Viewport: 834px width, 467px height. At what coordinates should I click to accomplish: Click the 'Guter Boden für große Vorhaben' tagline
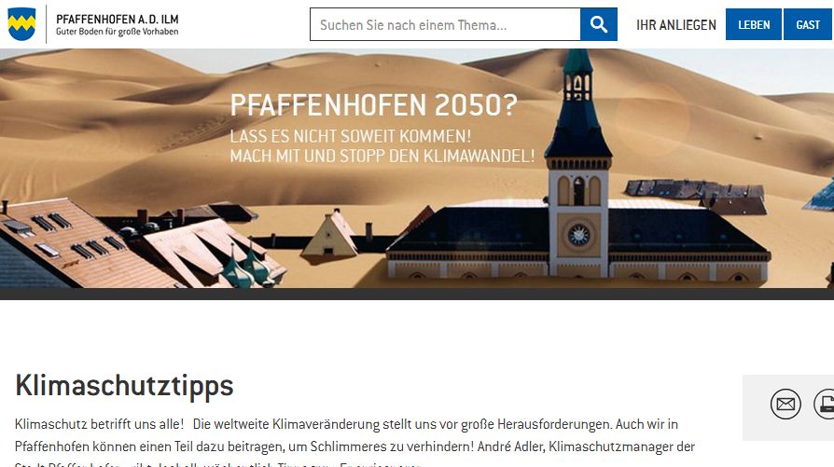click(x=117, y=32)
